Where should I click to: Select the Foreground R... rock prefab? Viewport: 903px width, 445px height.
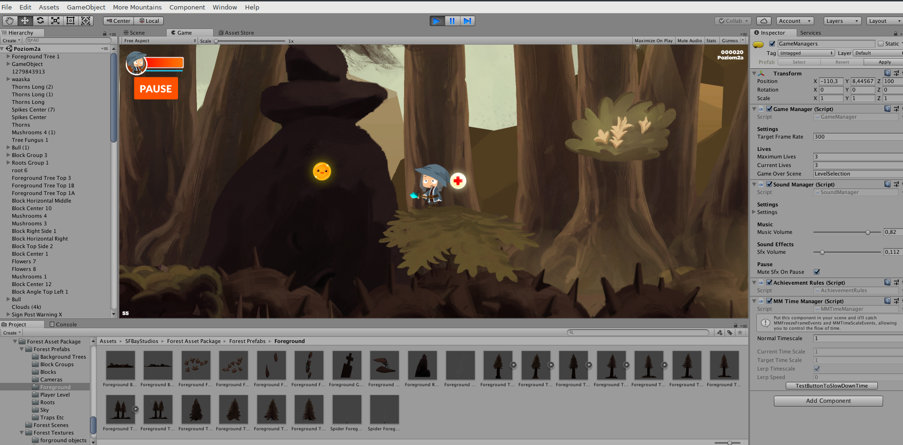coord(422,369)
